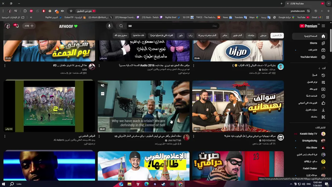Open notifications bell with 9+ badge
Screen dimensions: 332x187
(x=17, y=26)
